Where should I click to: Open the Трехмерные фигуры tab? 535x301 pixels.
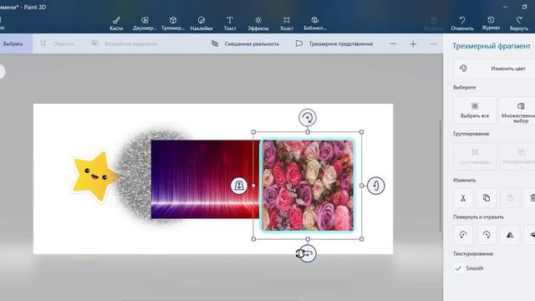pyautogui.click(x=173, y=23)
